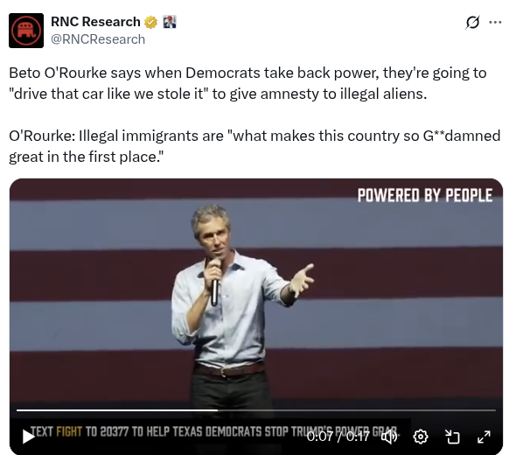Click the POWERED BY PEOPLE watermark

pos(425,195)
